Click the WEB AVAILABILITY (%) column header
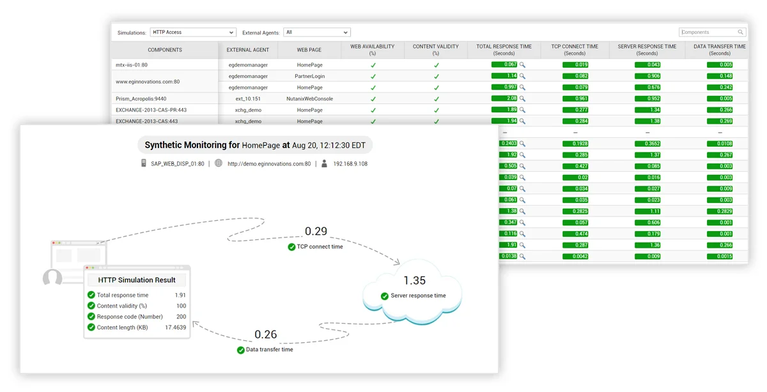 tap(373, 50)
